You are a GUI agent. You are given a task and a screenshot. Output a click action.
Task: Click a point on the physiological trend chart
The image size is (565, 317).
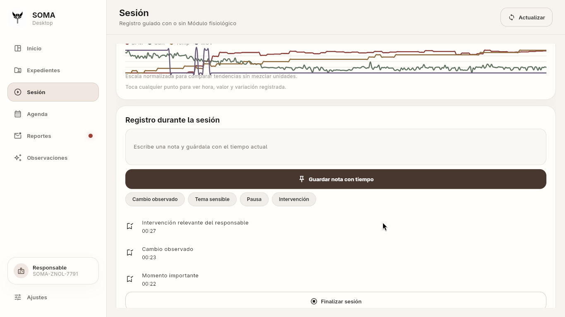335,60
